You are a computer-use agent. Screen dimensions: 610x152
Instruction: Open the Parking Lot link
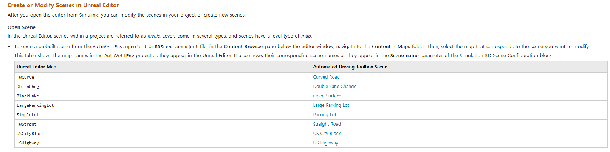point(325,115)
